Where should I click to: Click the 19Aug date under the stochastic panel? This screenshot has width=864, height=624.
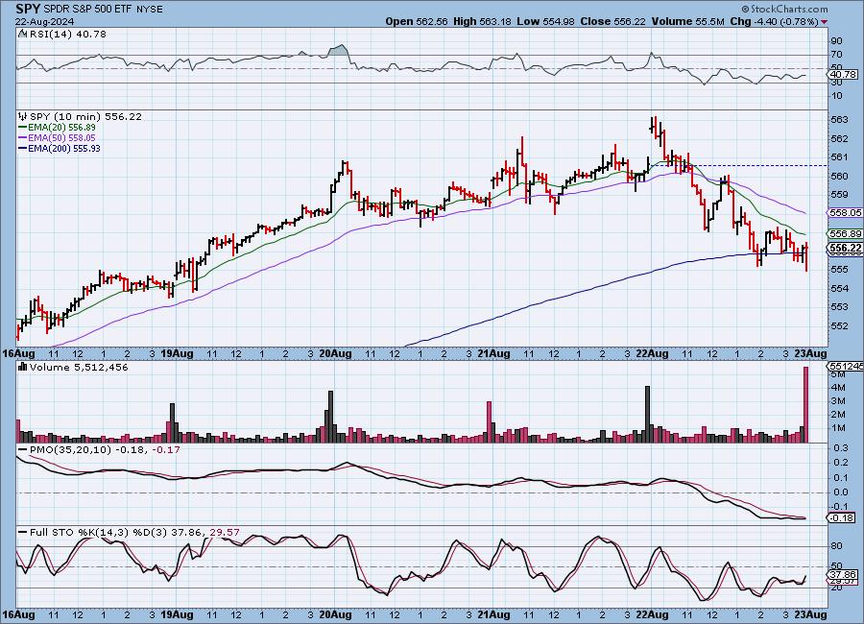pos(178,614)
